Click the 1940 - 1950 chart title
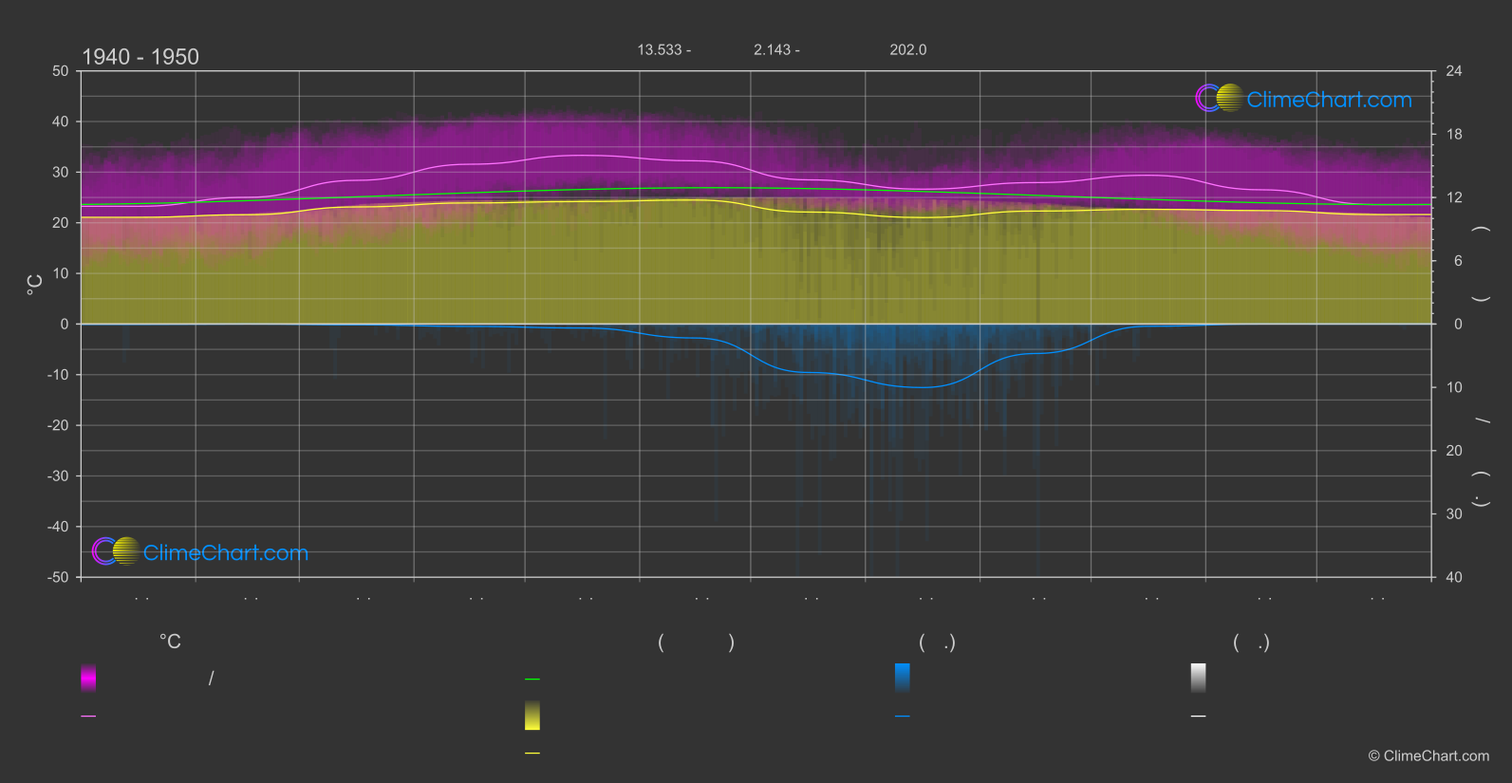Viewport: 1512px width, 783px height. [140, 57]
